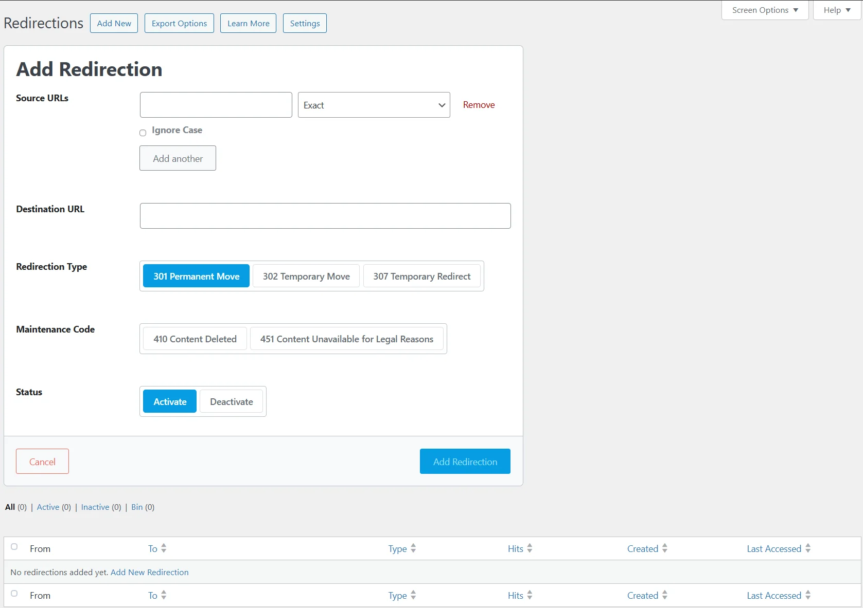The image size is (863, 608).
Task: Open Redirections Settings
Action: click(305, 23)
